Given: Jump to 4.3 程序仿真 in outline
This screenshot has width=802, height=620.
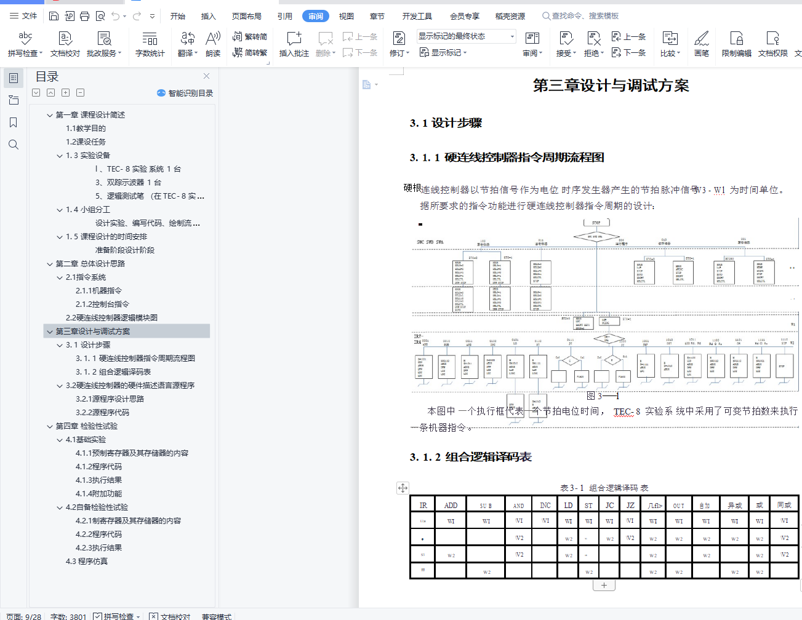Looking at the screenshot, I should pos(87,562).
